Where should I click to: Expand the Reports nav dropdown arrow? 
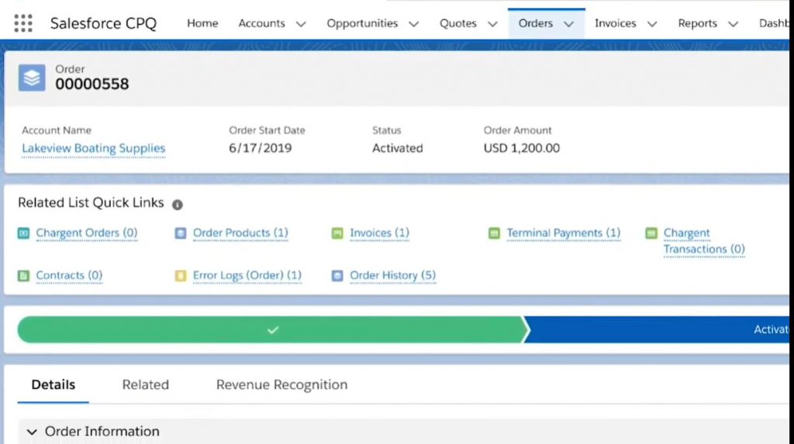click(x=734, y=24)
